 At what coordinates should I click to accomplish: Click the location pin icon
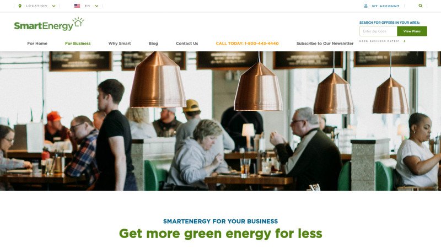click(20, 6)
